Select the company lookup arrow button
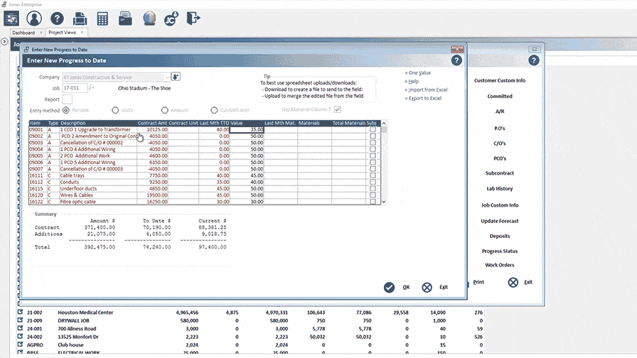Screen dimensions: 637x358 tap(176, 77)
